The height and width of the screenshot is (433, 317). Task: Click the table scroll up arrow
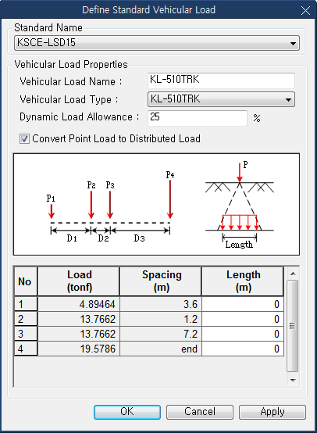point(293,274)
